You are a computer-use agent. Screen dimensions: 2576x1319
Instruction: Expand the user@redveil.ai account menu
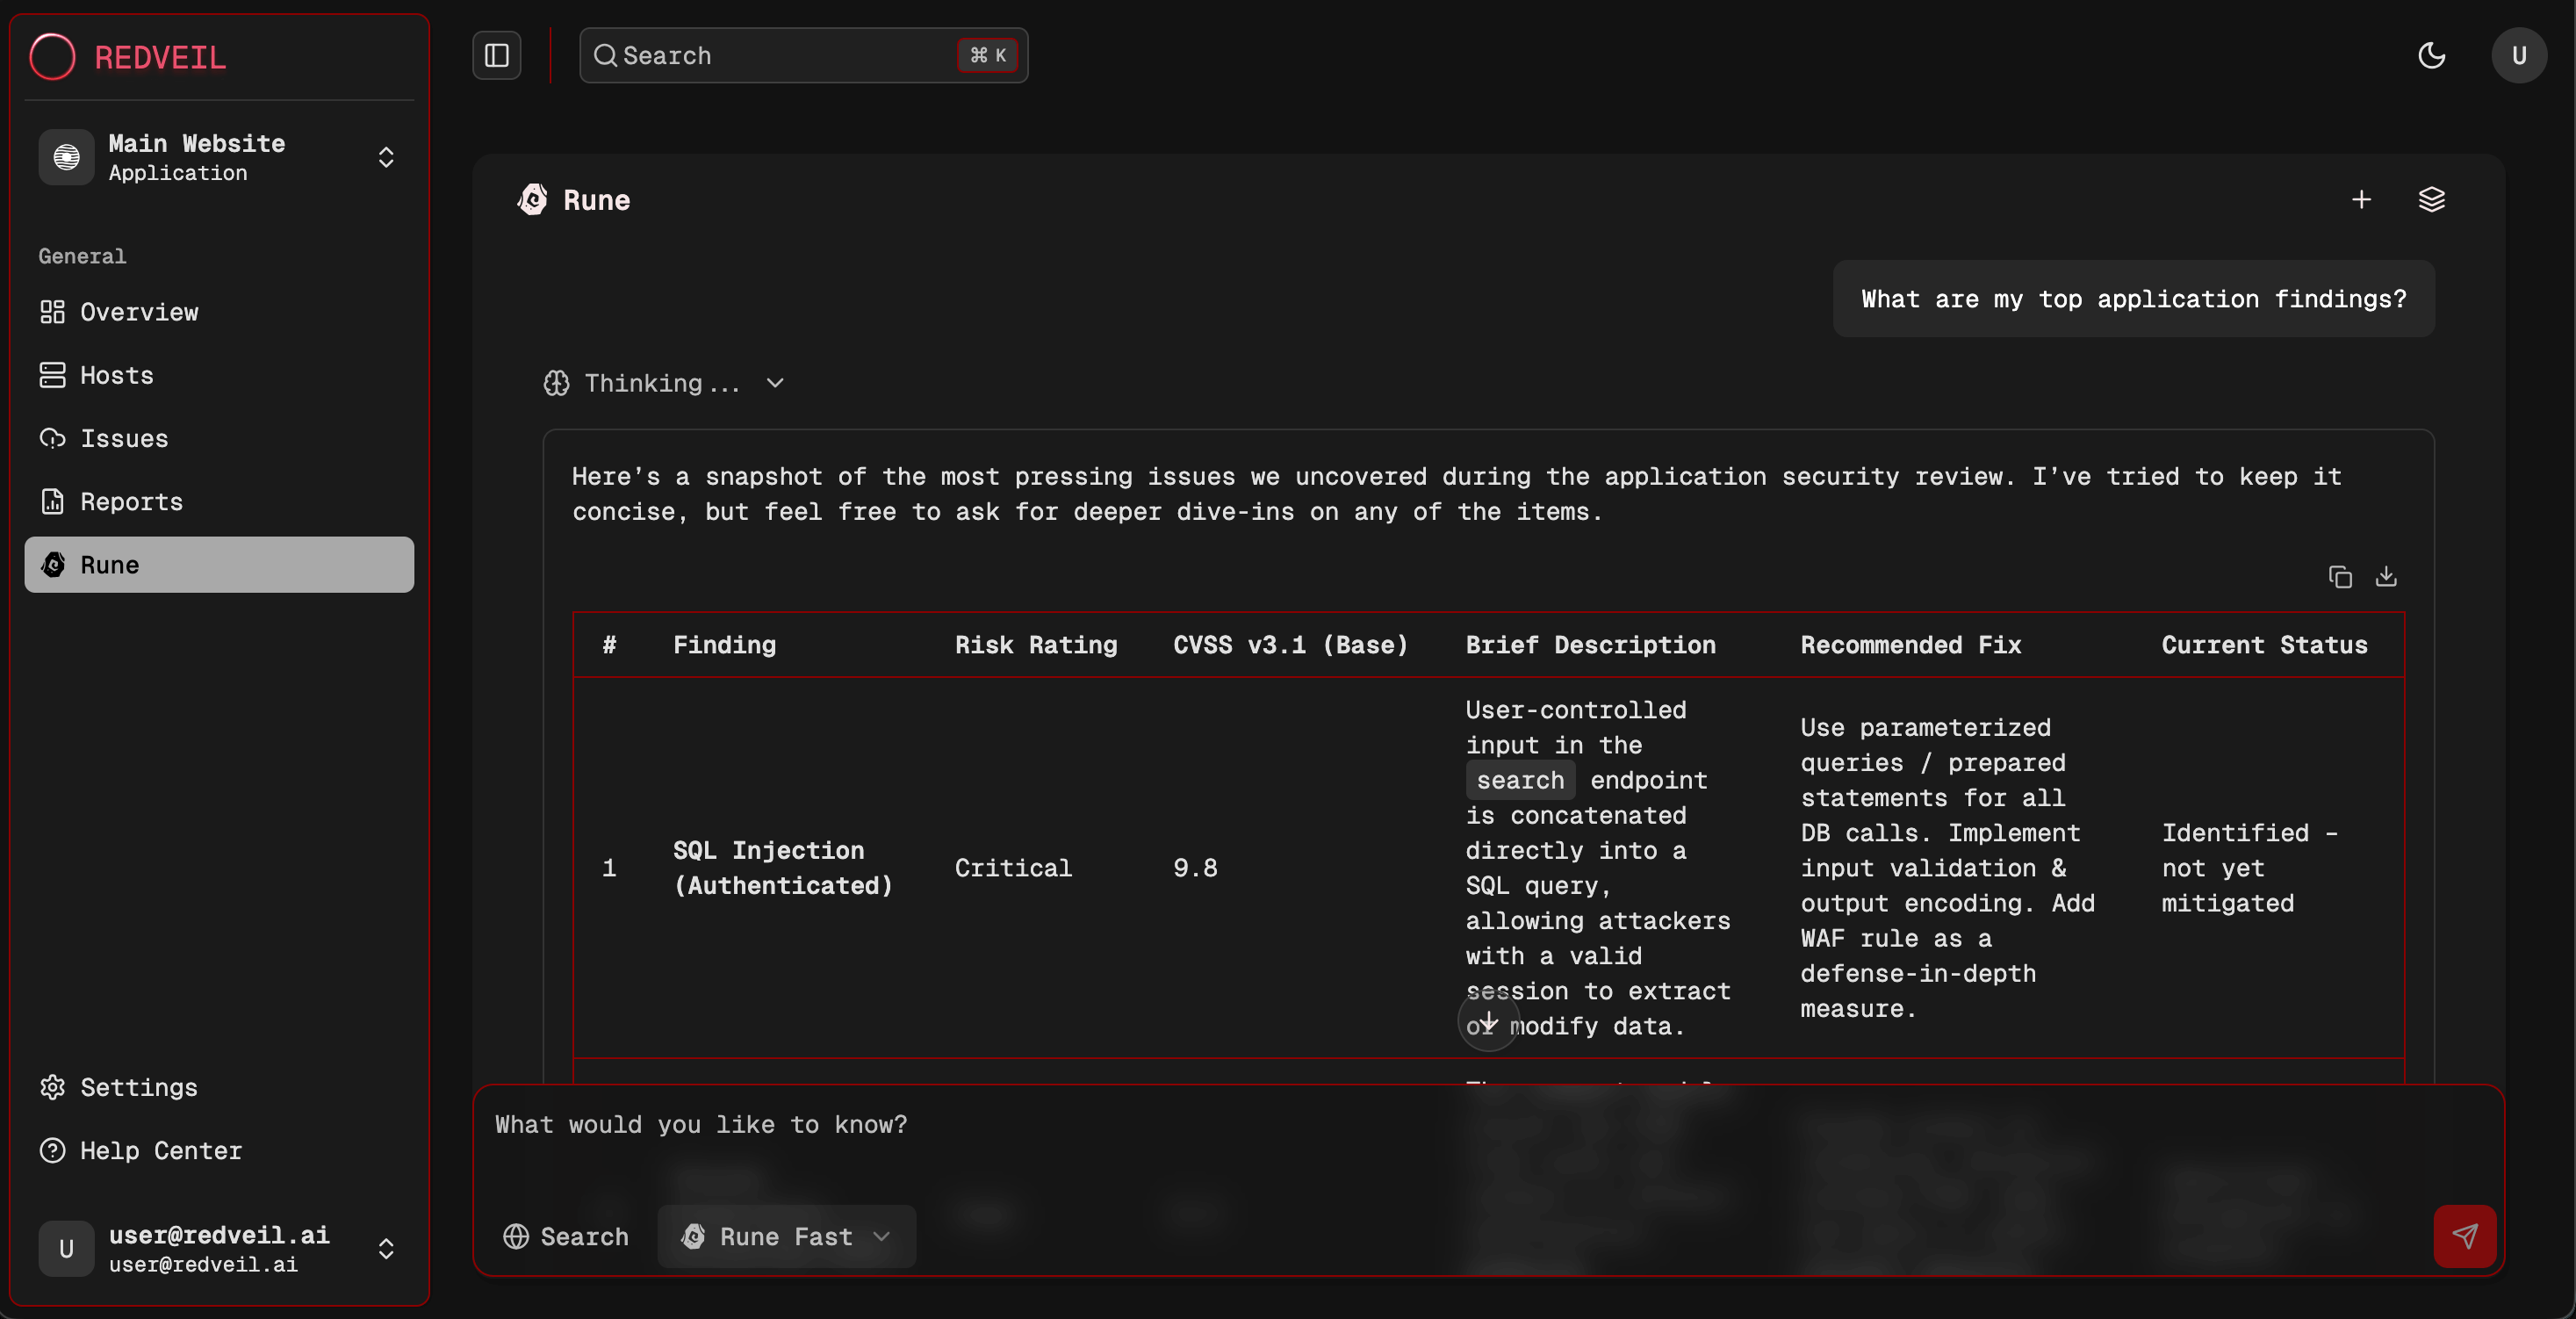point(218,1248)
